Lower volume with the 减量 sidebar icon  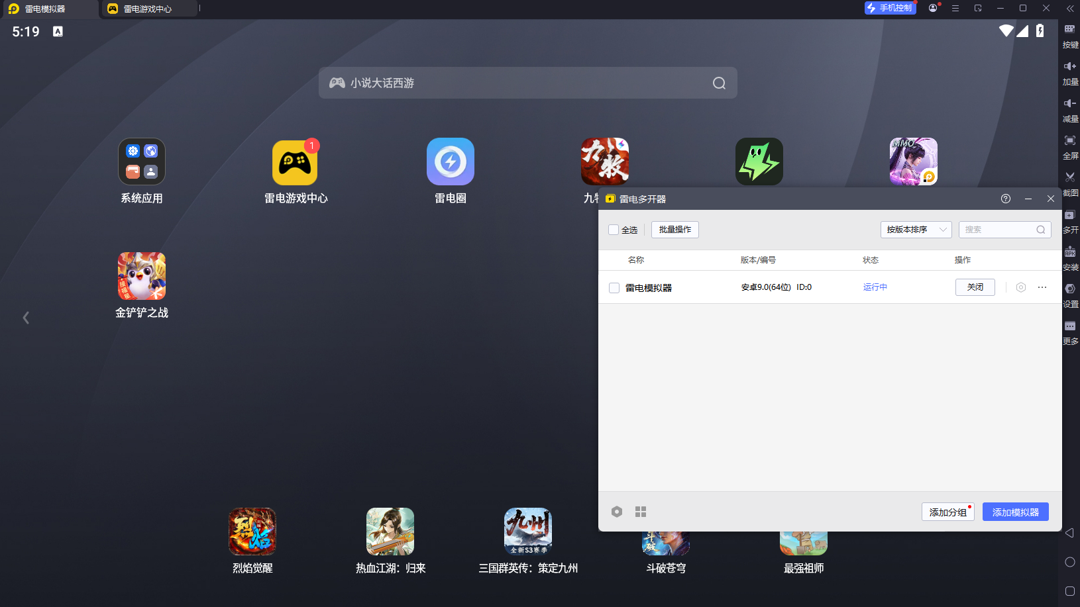(1069, 110)
